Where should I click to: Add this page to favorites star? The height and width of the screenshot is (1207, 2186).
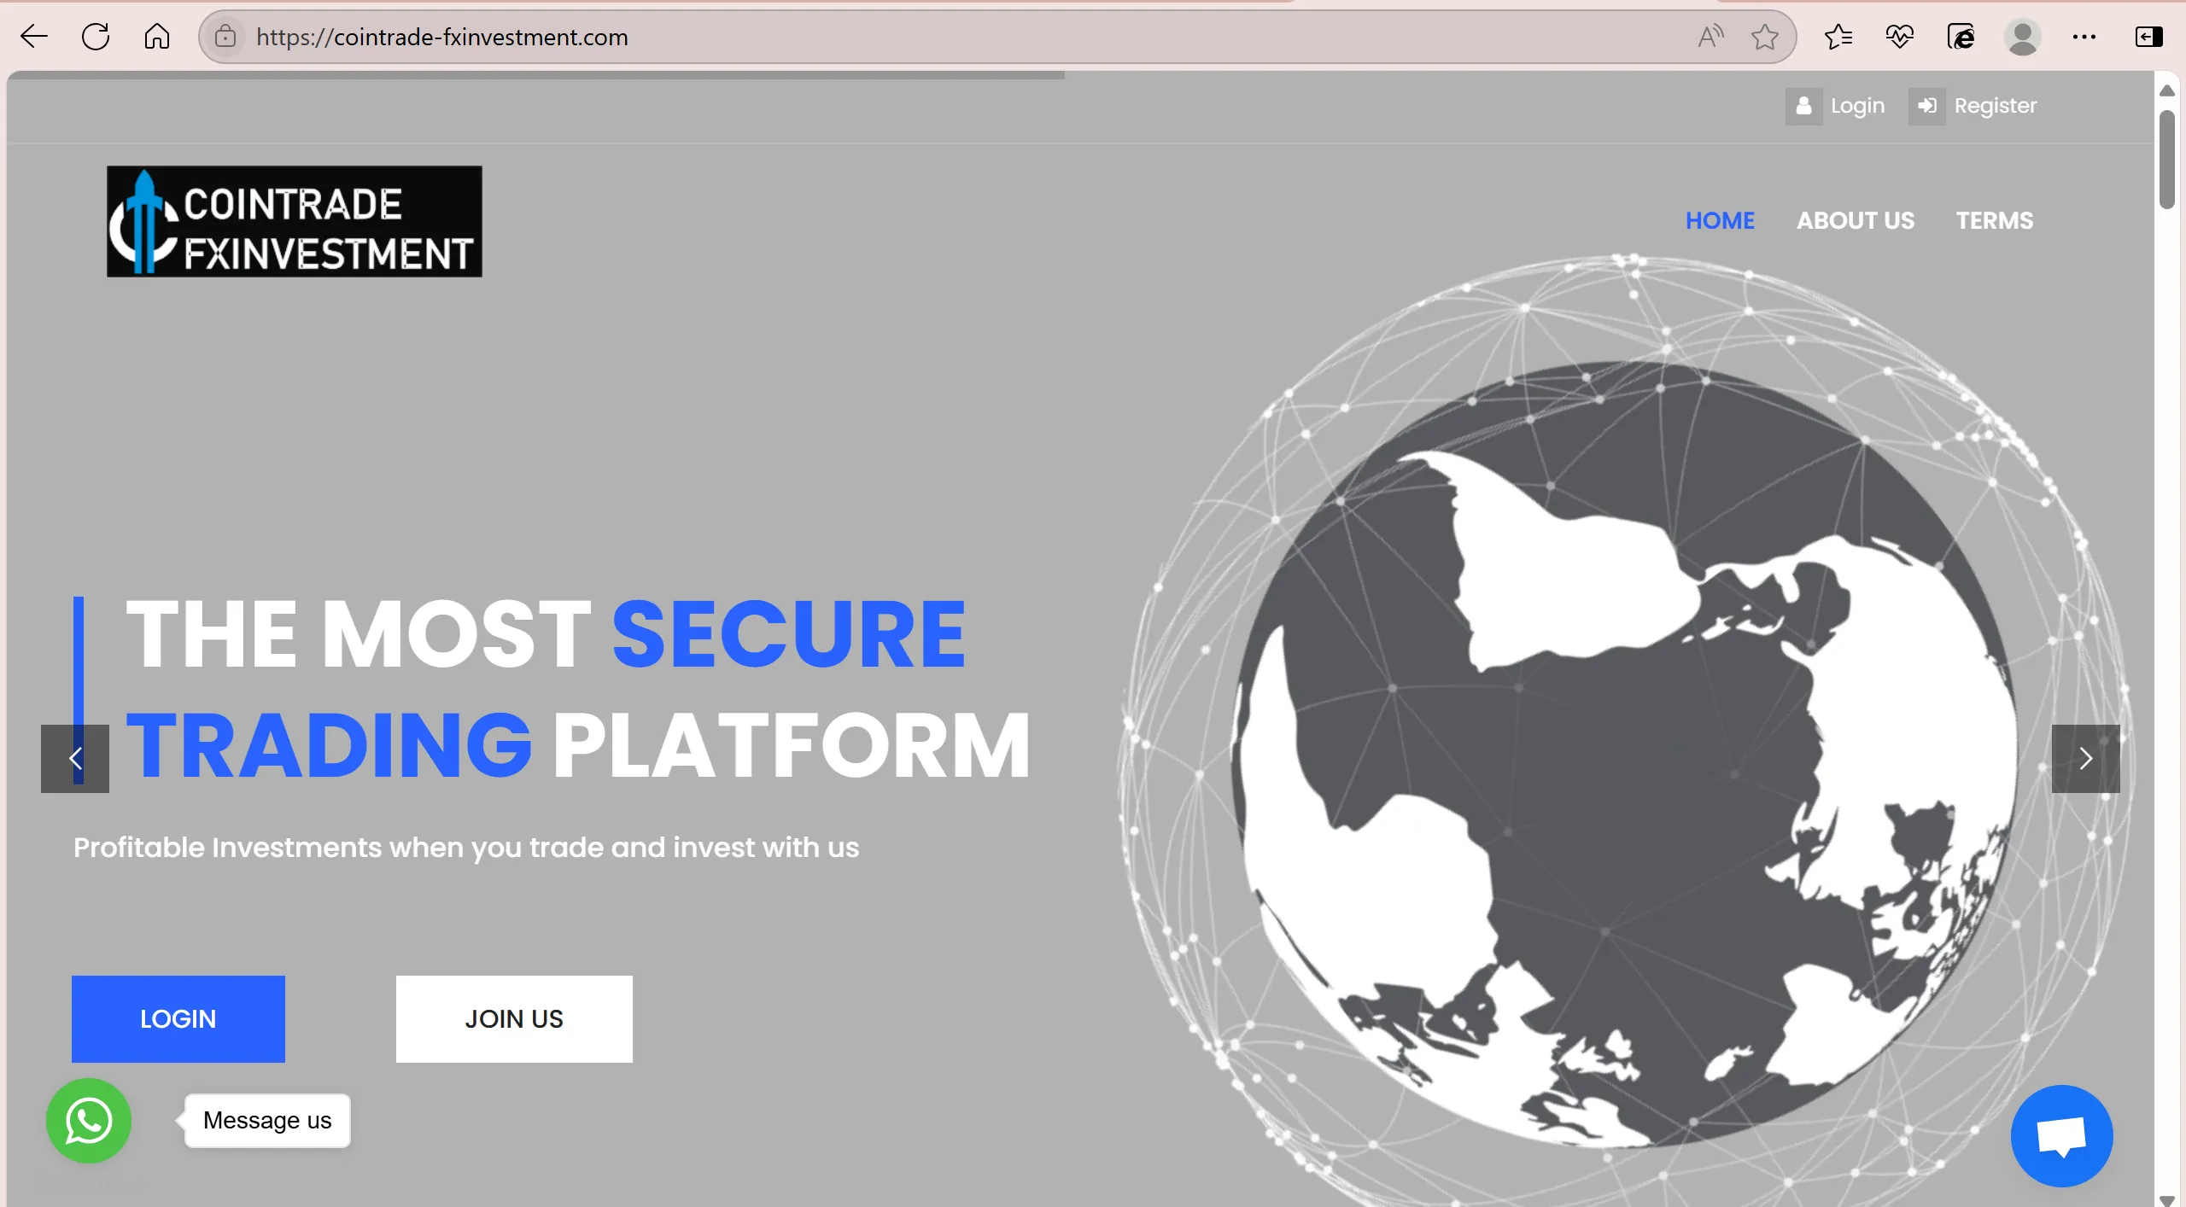point(1765,37)
